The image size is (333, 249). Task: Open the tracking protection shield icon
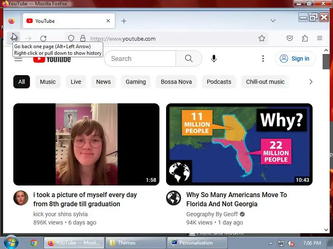click(x=71, y=38)
